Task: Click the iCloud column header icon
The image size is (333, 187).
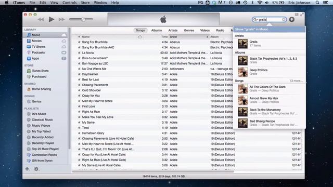Action: 140,37
